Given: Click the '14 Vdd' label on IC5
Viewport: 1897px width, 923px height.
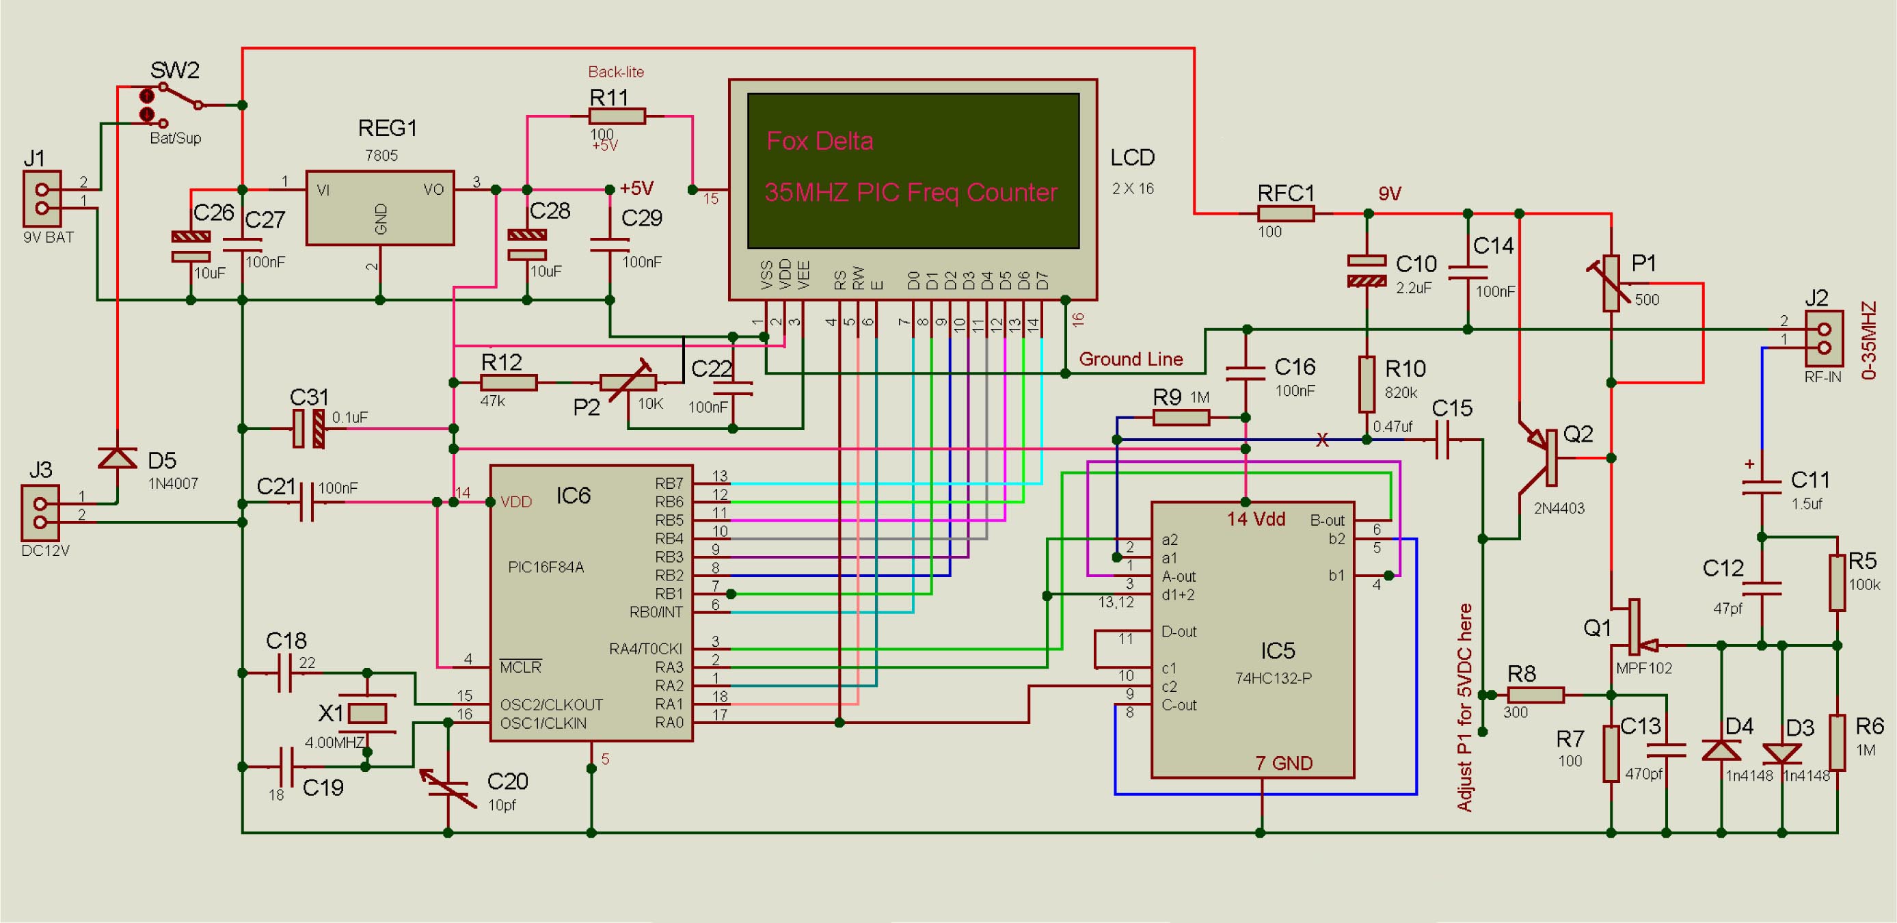Looking at the screenshot, I should 1256,520.
